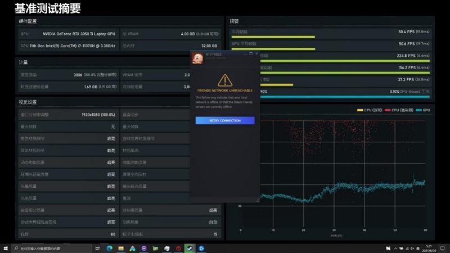Open the red taskbar app icon
This screenshot has width=450, height=253.
click(178, 249)
